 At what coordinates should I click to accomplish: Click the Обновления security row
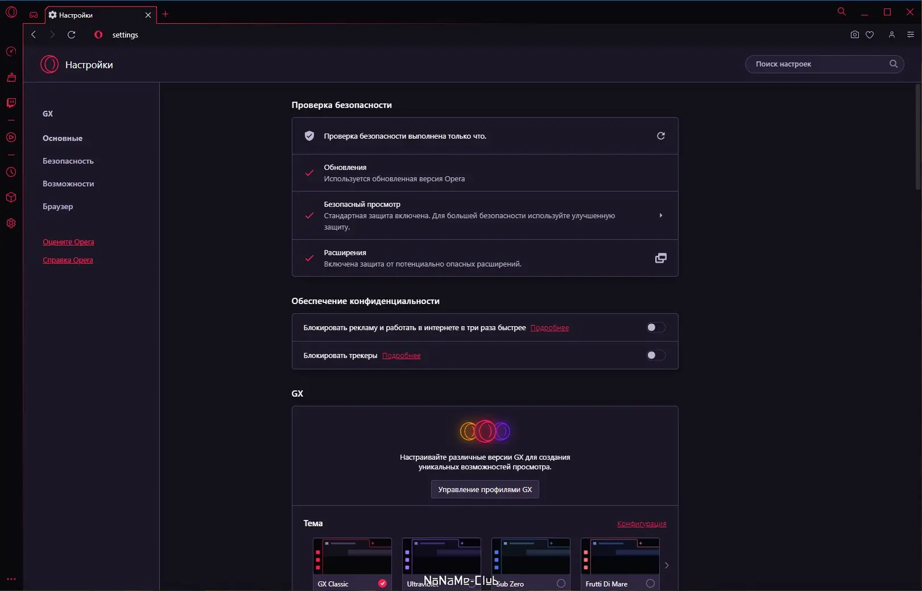tap(485, 173)
